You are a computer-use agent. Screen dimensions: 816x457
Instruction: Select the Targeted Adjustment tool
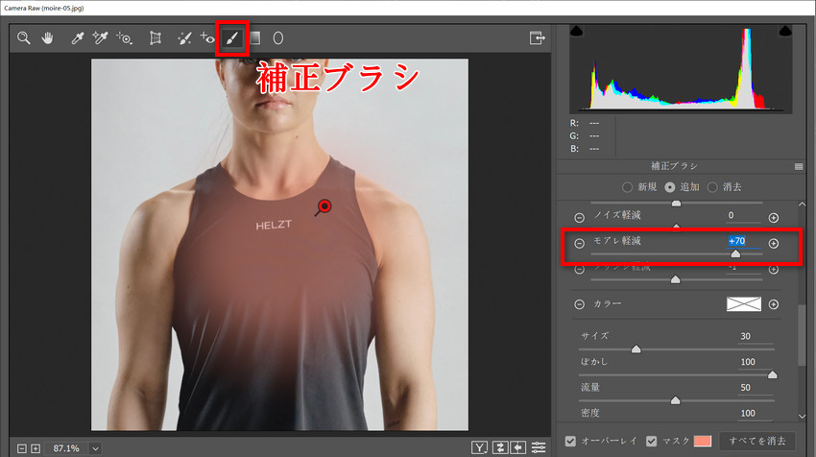[x=125, y=38]
